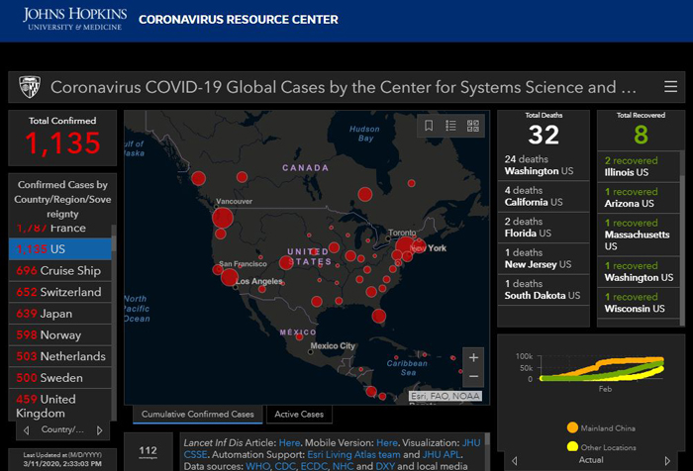Open the DXY data source link
This screenshot has width=693, height=471.
click(385, 466)
